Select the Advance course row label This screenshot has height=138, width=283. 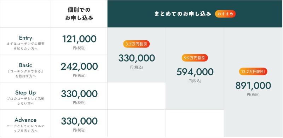[x=25, y=120]
